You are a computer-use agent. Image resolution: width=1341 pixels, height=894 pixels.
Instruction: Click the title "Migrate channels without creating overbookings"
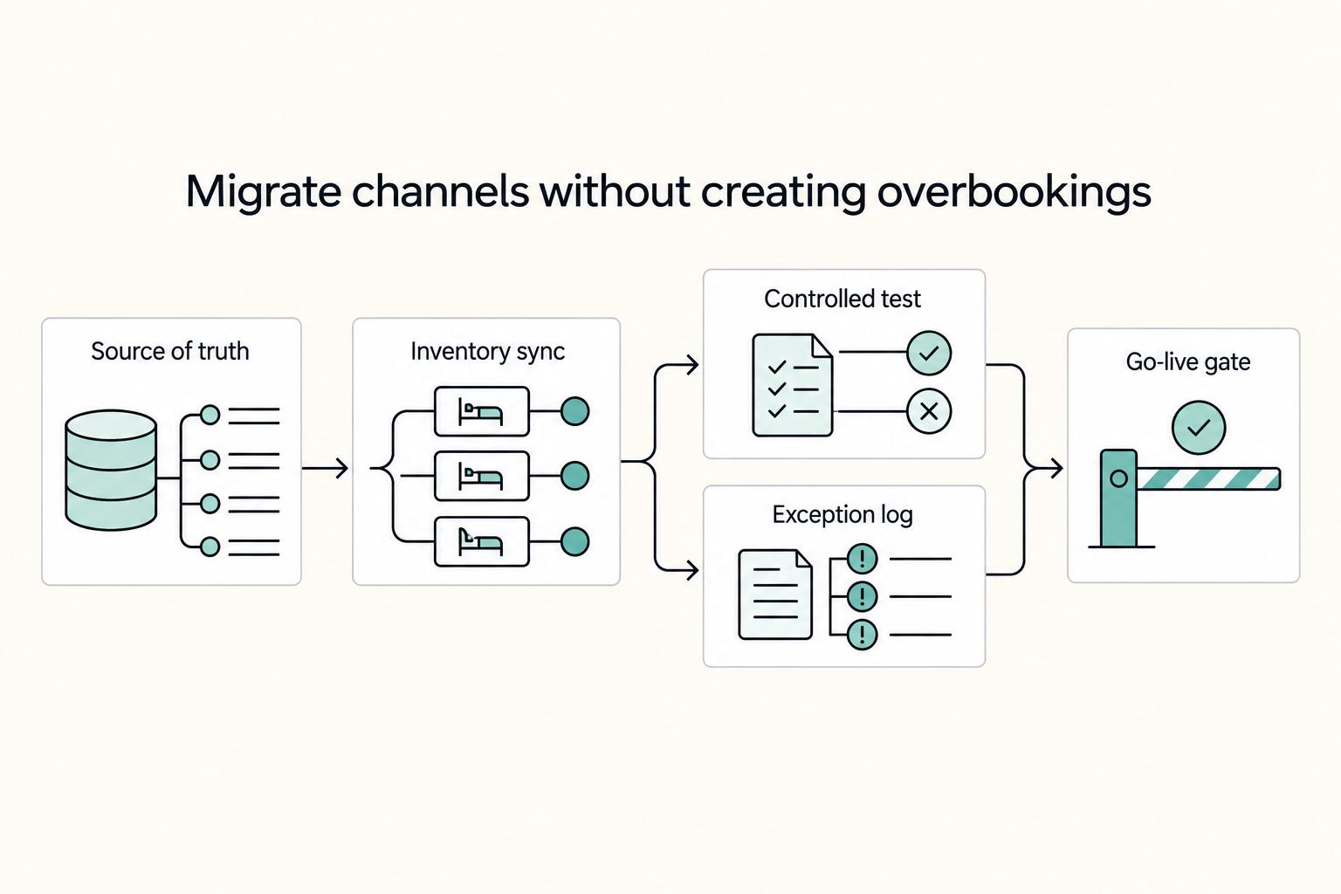pos(668,191)
